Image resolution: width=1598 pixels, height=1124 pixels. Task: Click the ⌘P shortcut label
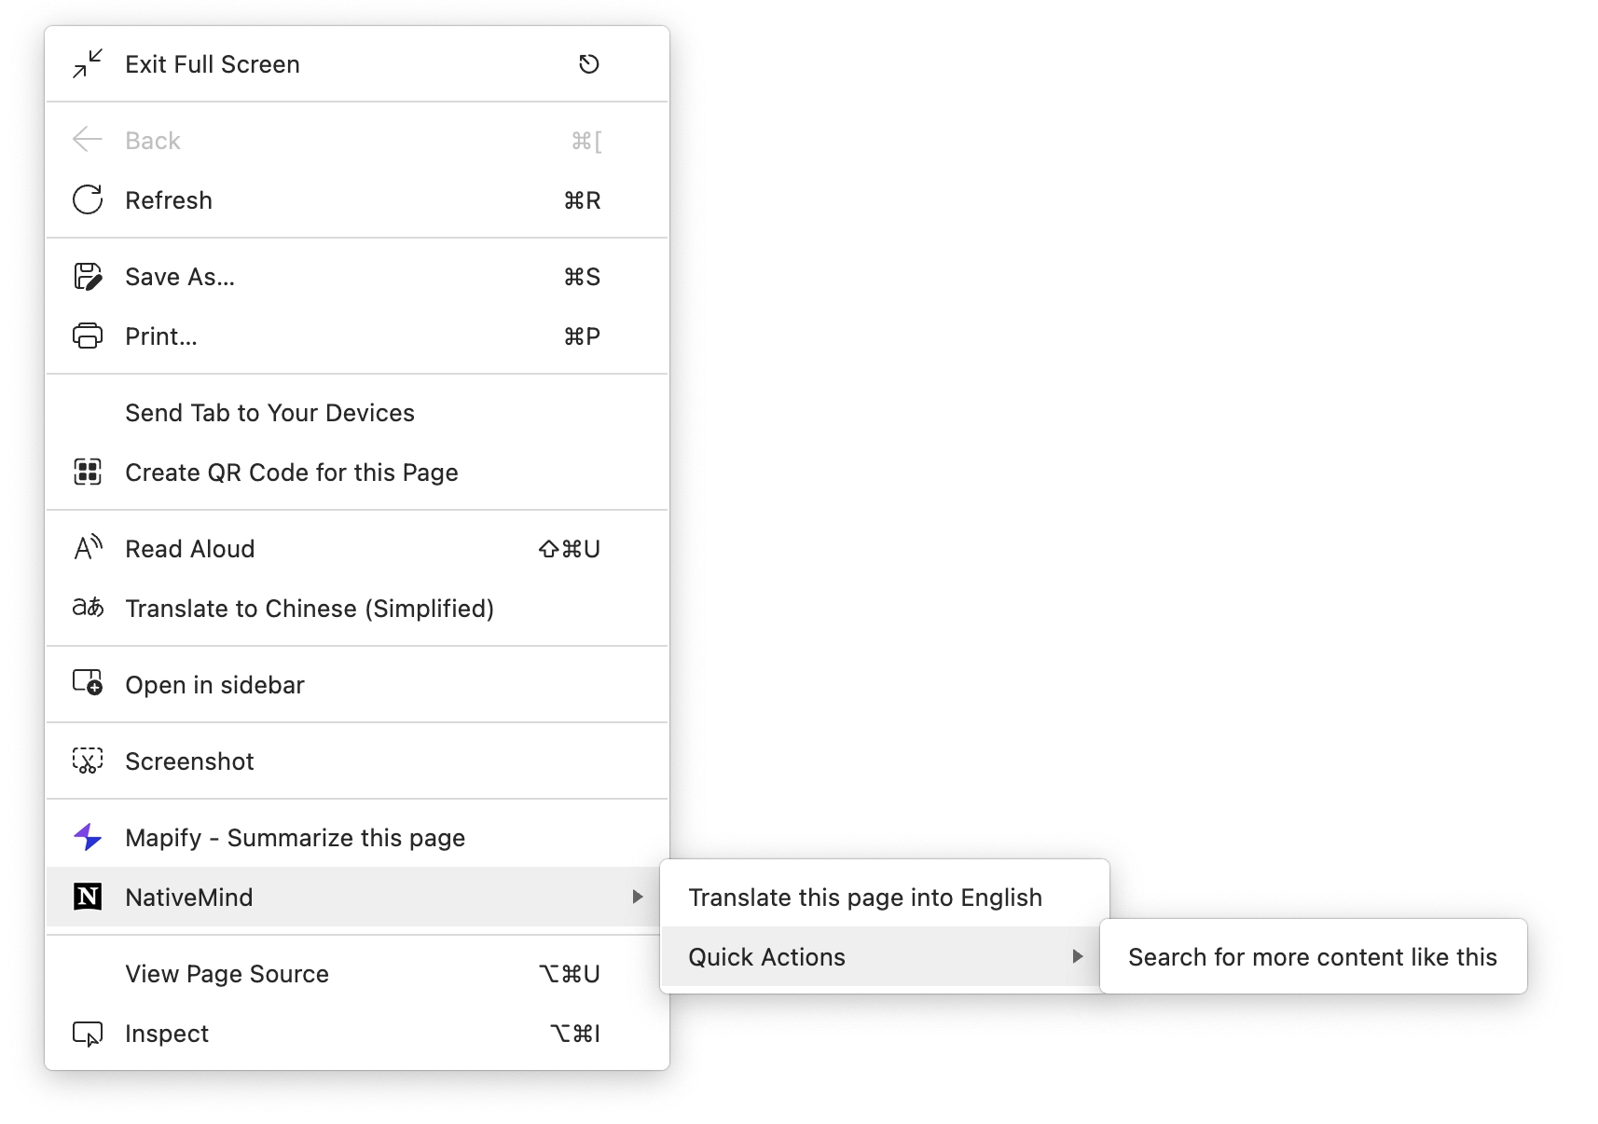[x=582, y=336]
